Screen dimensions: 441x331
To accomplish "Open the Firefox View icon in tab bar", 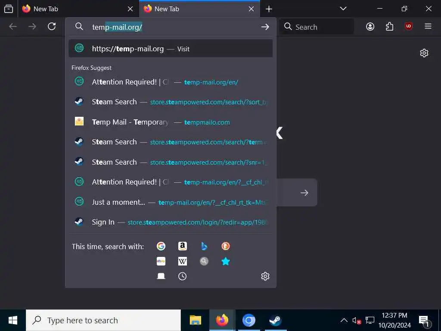I will click(9, 9).
